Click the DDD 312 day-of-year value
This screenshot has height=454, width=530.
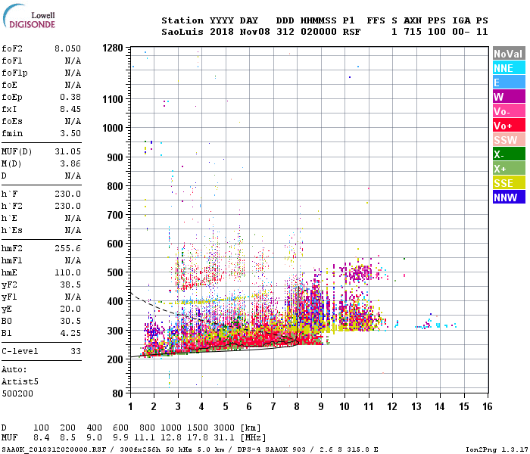click(285, 32)
